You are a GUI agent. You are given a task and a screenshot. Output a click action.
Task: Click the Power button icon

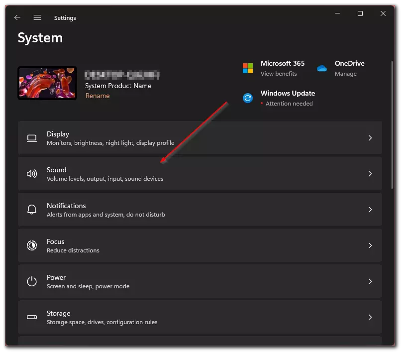[x=32, y=281]
